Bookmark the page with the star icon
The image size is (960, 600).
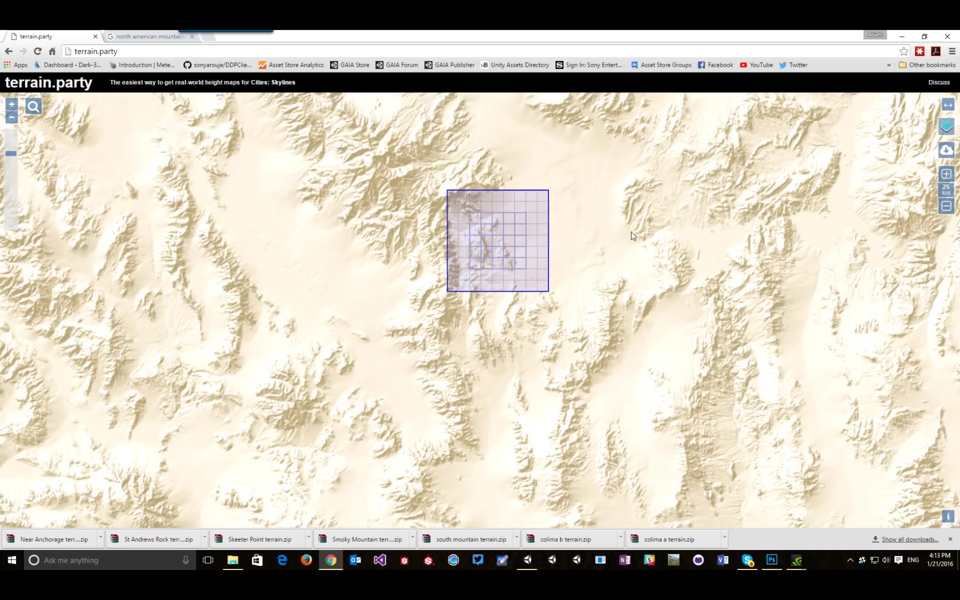[x=903, y=51]
